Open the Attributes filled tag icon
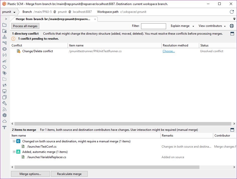 coord(5,73)
